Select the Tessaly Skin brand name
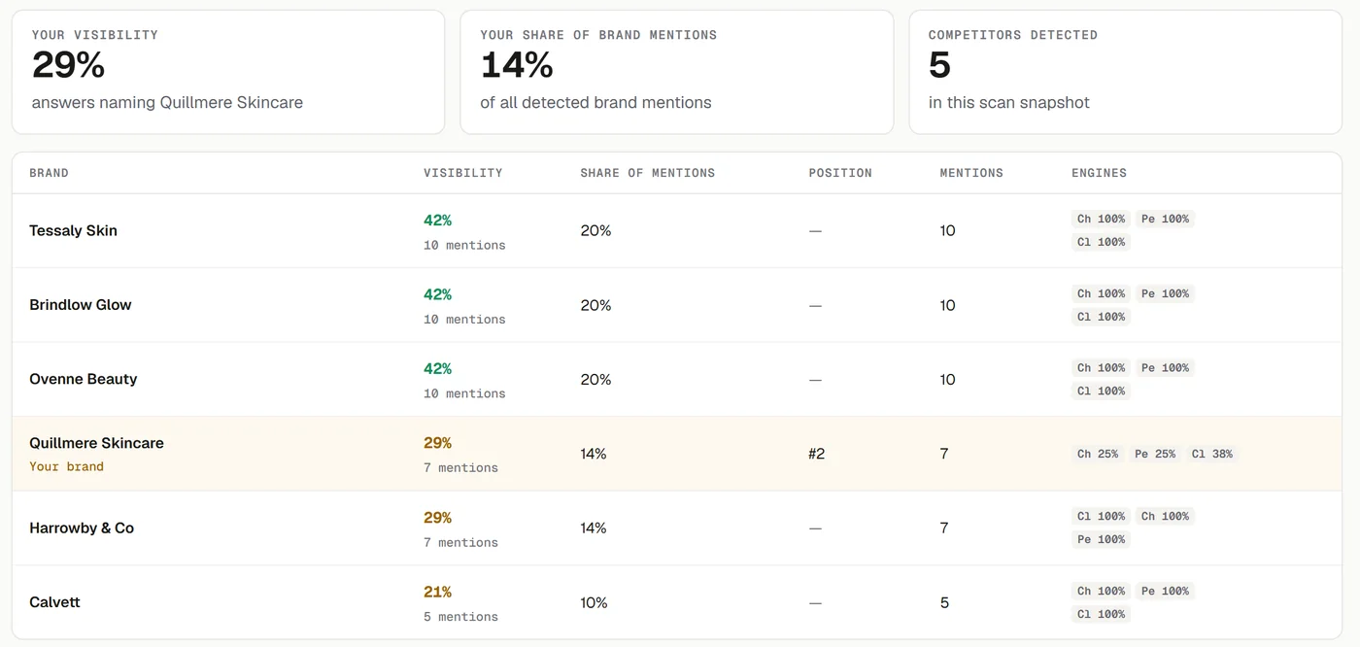Viewport: 1360px width, 647px height. pyautogui.click(x=73, y=230)
